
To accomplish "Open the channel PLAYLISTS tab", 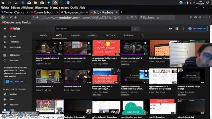I will click(76, 35).
